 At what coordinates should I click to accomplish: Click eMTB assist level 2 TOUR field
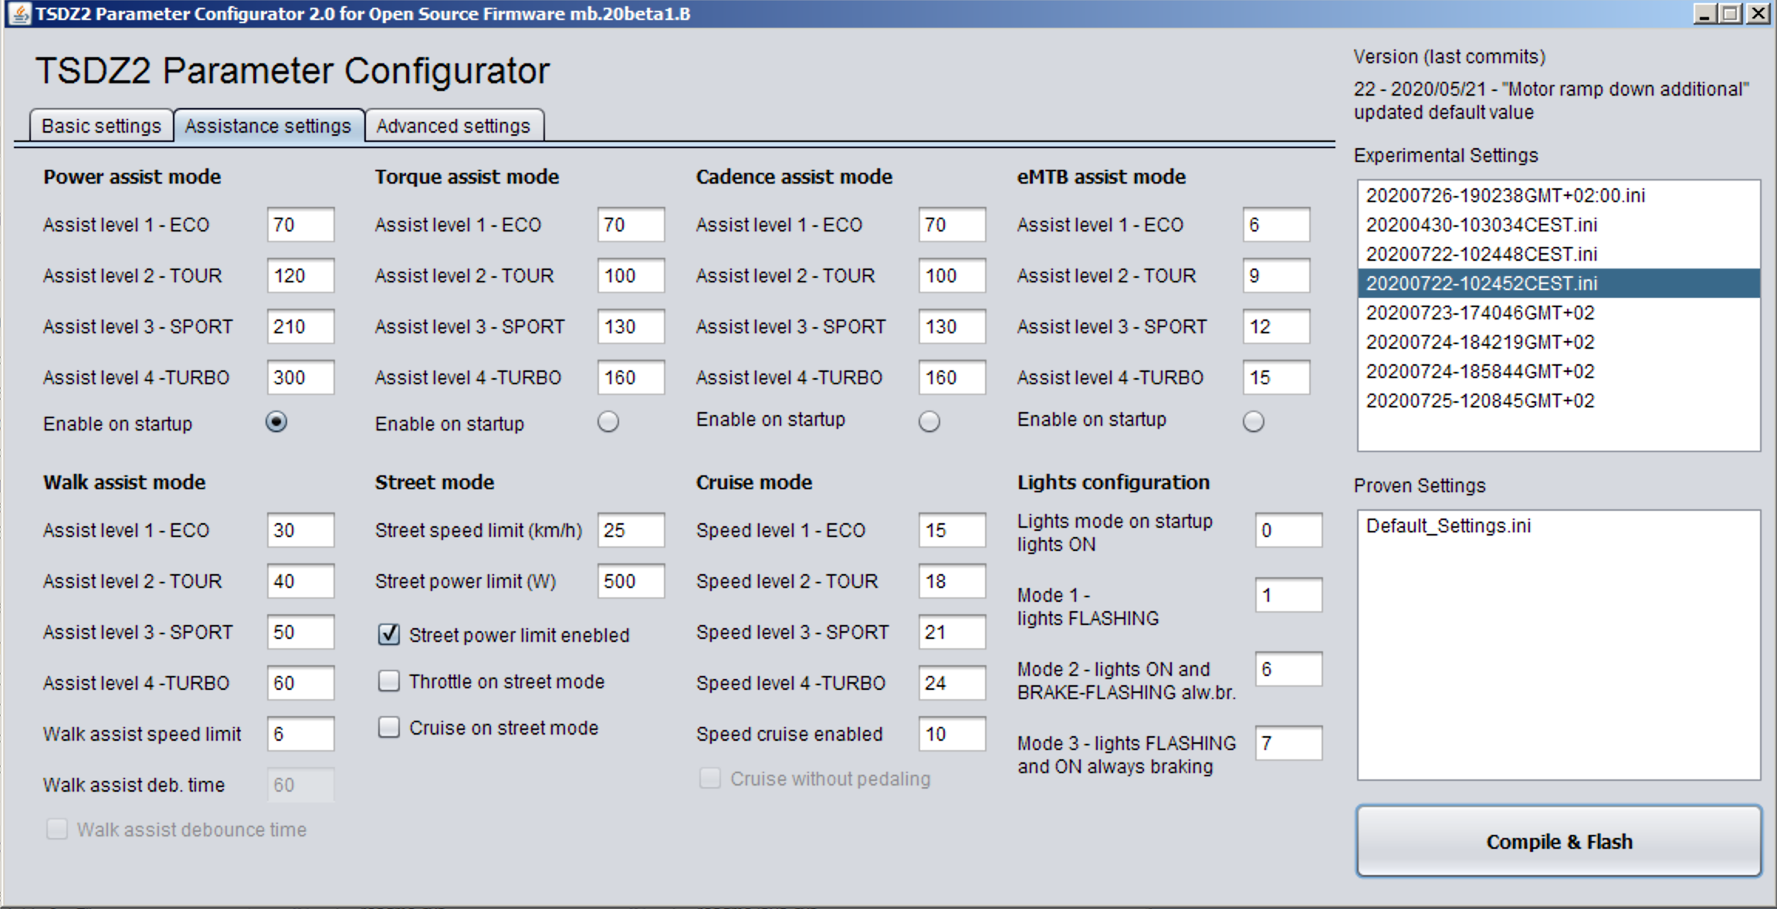pyautogui.click(x=1277, y=275)
